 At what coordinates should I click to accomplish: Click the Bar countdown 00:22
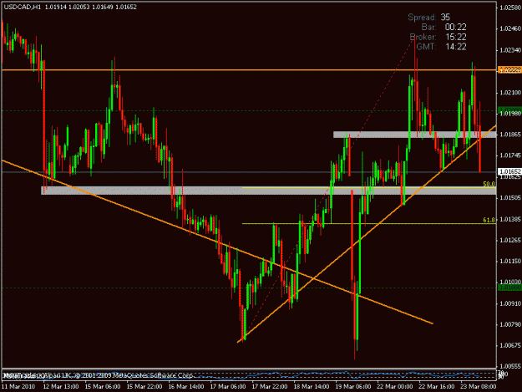coord(456,27)
